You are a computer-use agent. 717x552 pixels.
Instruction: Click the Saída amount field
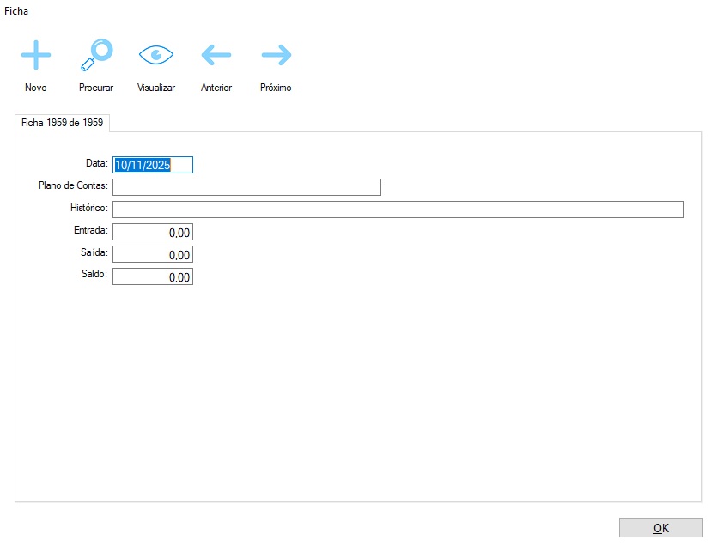click(x=153, y=254)
